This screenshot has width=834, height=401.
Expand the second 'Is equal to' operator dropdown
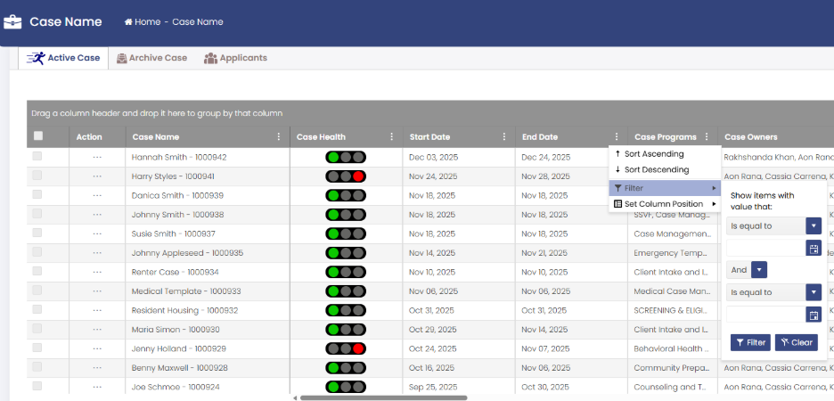tap(814, 292)
